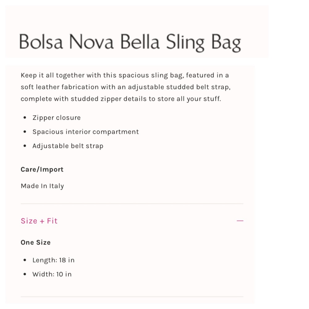
Task: Click the Care/Import heading
Action: click(x=42, y=169)
